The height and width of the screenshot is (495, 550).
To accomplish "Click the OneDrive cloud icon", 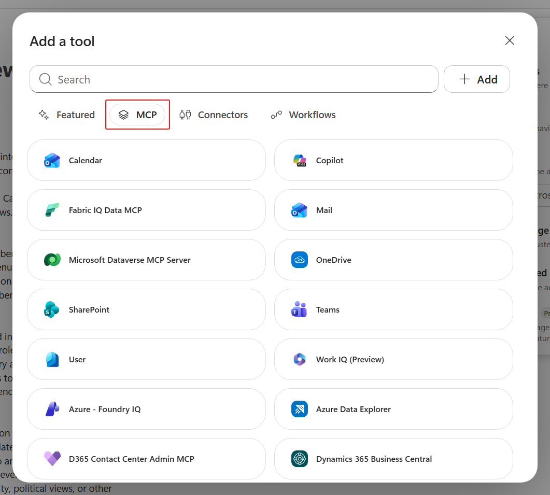I will point(300,260).
